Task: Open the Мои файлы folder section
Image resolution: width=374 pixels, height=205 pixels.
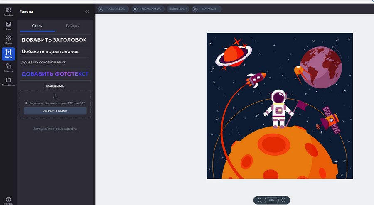Action: (x=8, y=82)
